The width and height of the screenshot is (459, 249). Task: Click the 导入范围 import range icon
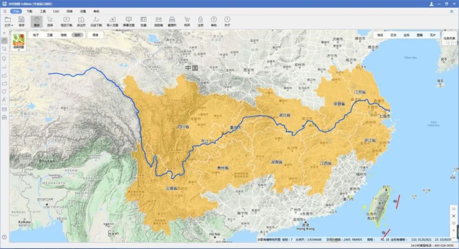pyautogui.click(x=112, y=21)
